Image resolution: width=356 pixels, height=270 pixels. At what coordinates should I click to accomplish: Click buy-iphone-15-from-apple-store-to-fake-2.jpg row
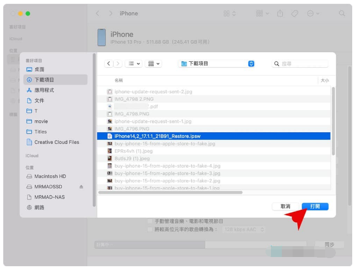click(x=213, y=181)
